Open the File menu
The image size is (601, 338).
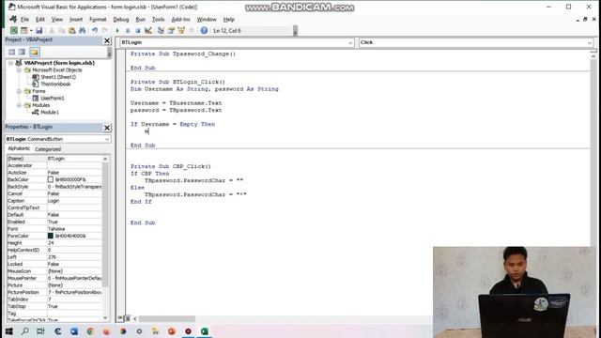25,20
